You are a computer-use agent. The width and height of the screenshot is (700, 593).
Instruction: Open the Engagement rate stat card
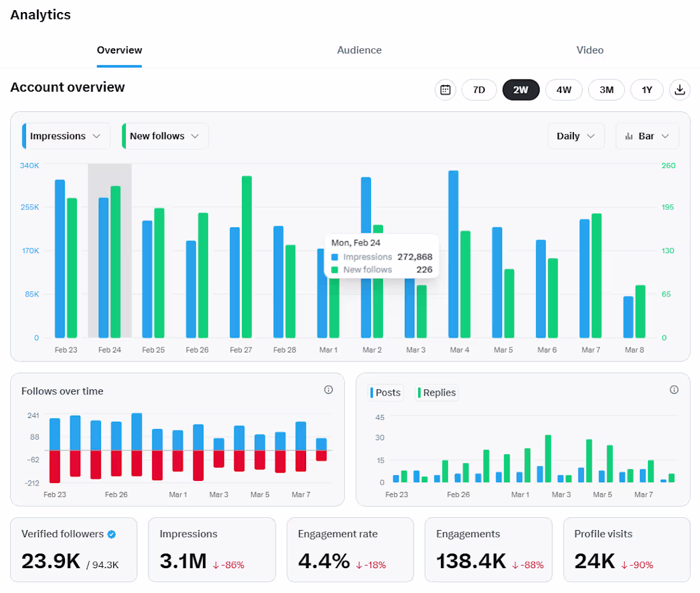pyautogui.click(x=350, y=550)
